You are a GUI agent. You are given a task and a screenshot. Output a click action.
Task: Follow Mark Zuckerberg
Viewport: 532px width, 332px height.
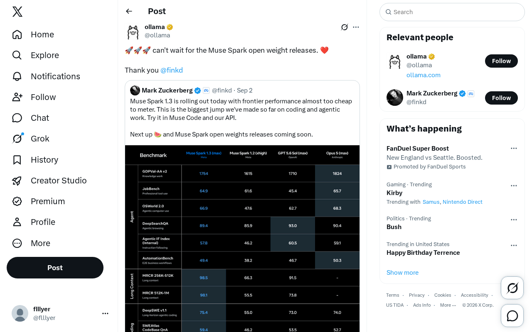[x=501, y=98]
